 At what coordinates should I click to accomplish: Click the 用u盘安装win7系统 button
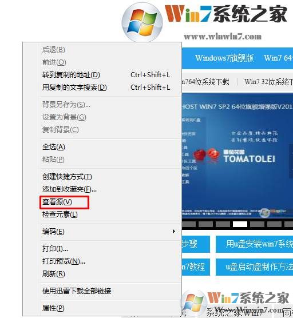pos(254,244)
